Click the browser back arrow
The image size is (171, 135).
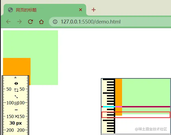click(x=9, y=22)
